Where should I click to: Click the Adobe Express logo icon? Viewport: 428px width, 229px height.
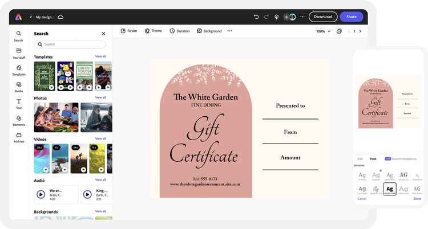click(x=19, y=17)
